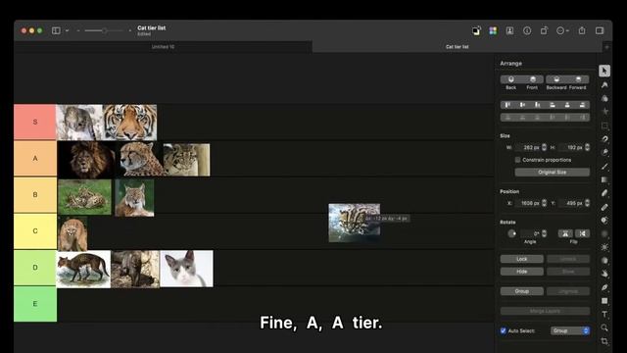The image size is (627, 353).
Task: Adjust height value stepper
Action: [587, 148]
